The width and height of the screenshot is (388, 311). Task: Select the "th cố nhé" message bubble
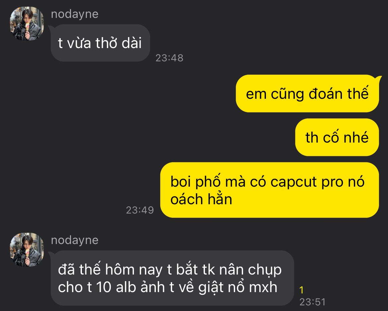point(337,137)
